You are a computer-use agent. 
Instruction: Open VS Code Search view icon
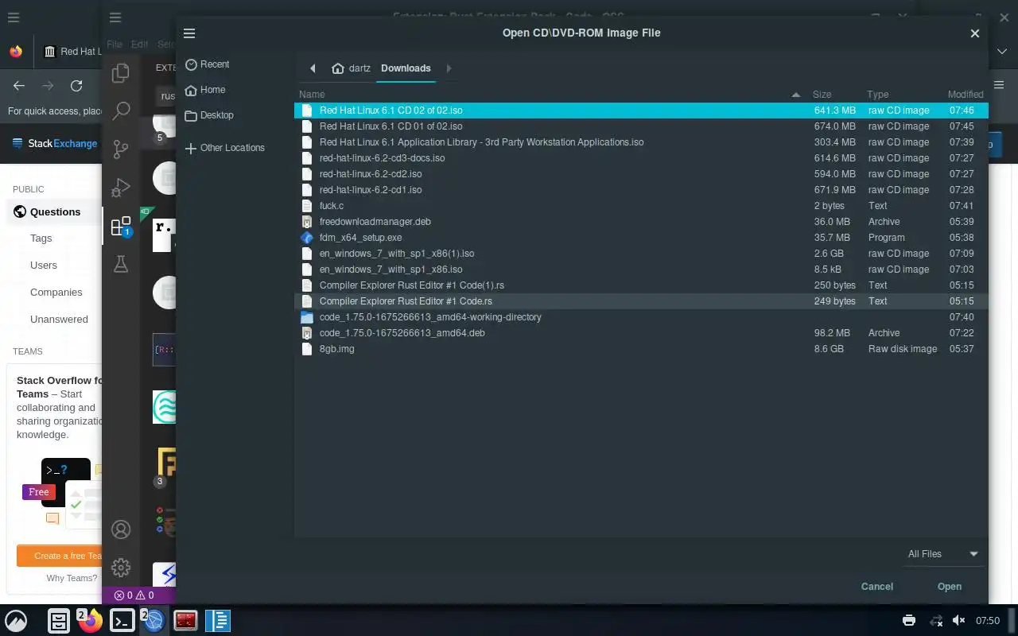point(121,111)
